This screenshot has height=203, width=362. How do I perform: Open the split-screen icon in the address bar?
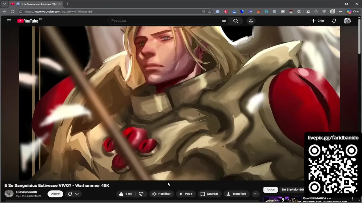203,12
